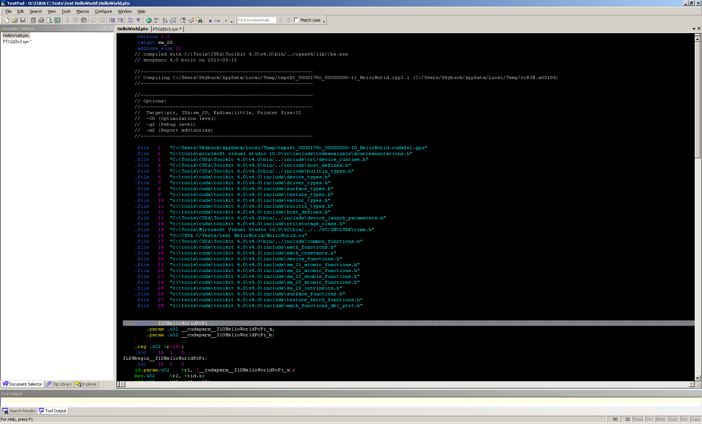Click the Print Preview icon
The height and width of the screenshot is (424, 702).
point(49,20)
